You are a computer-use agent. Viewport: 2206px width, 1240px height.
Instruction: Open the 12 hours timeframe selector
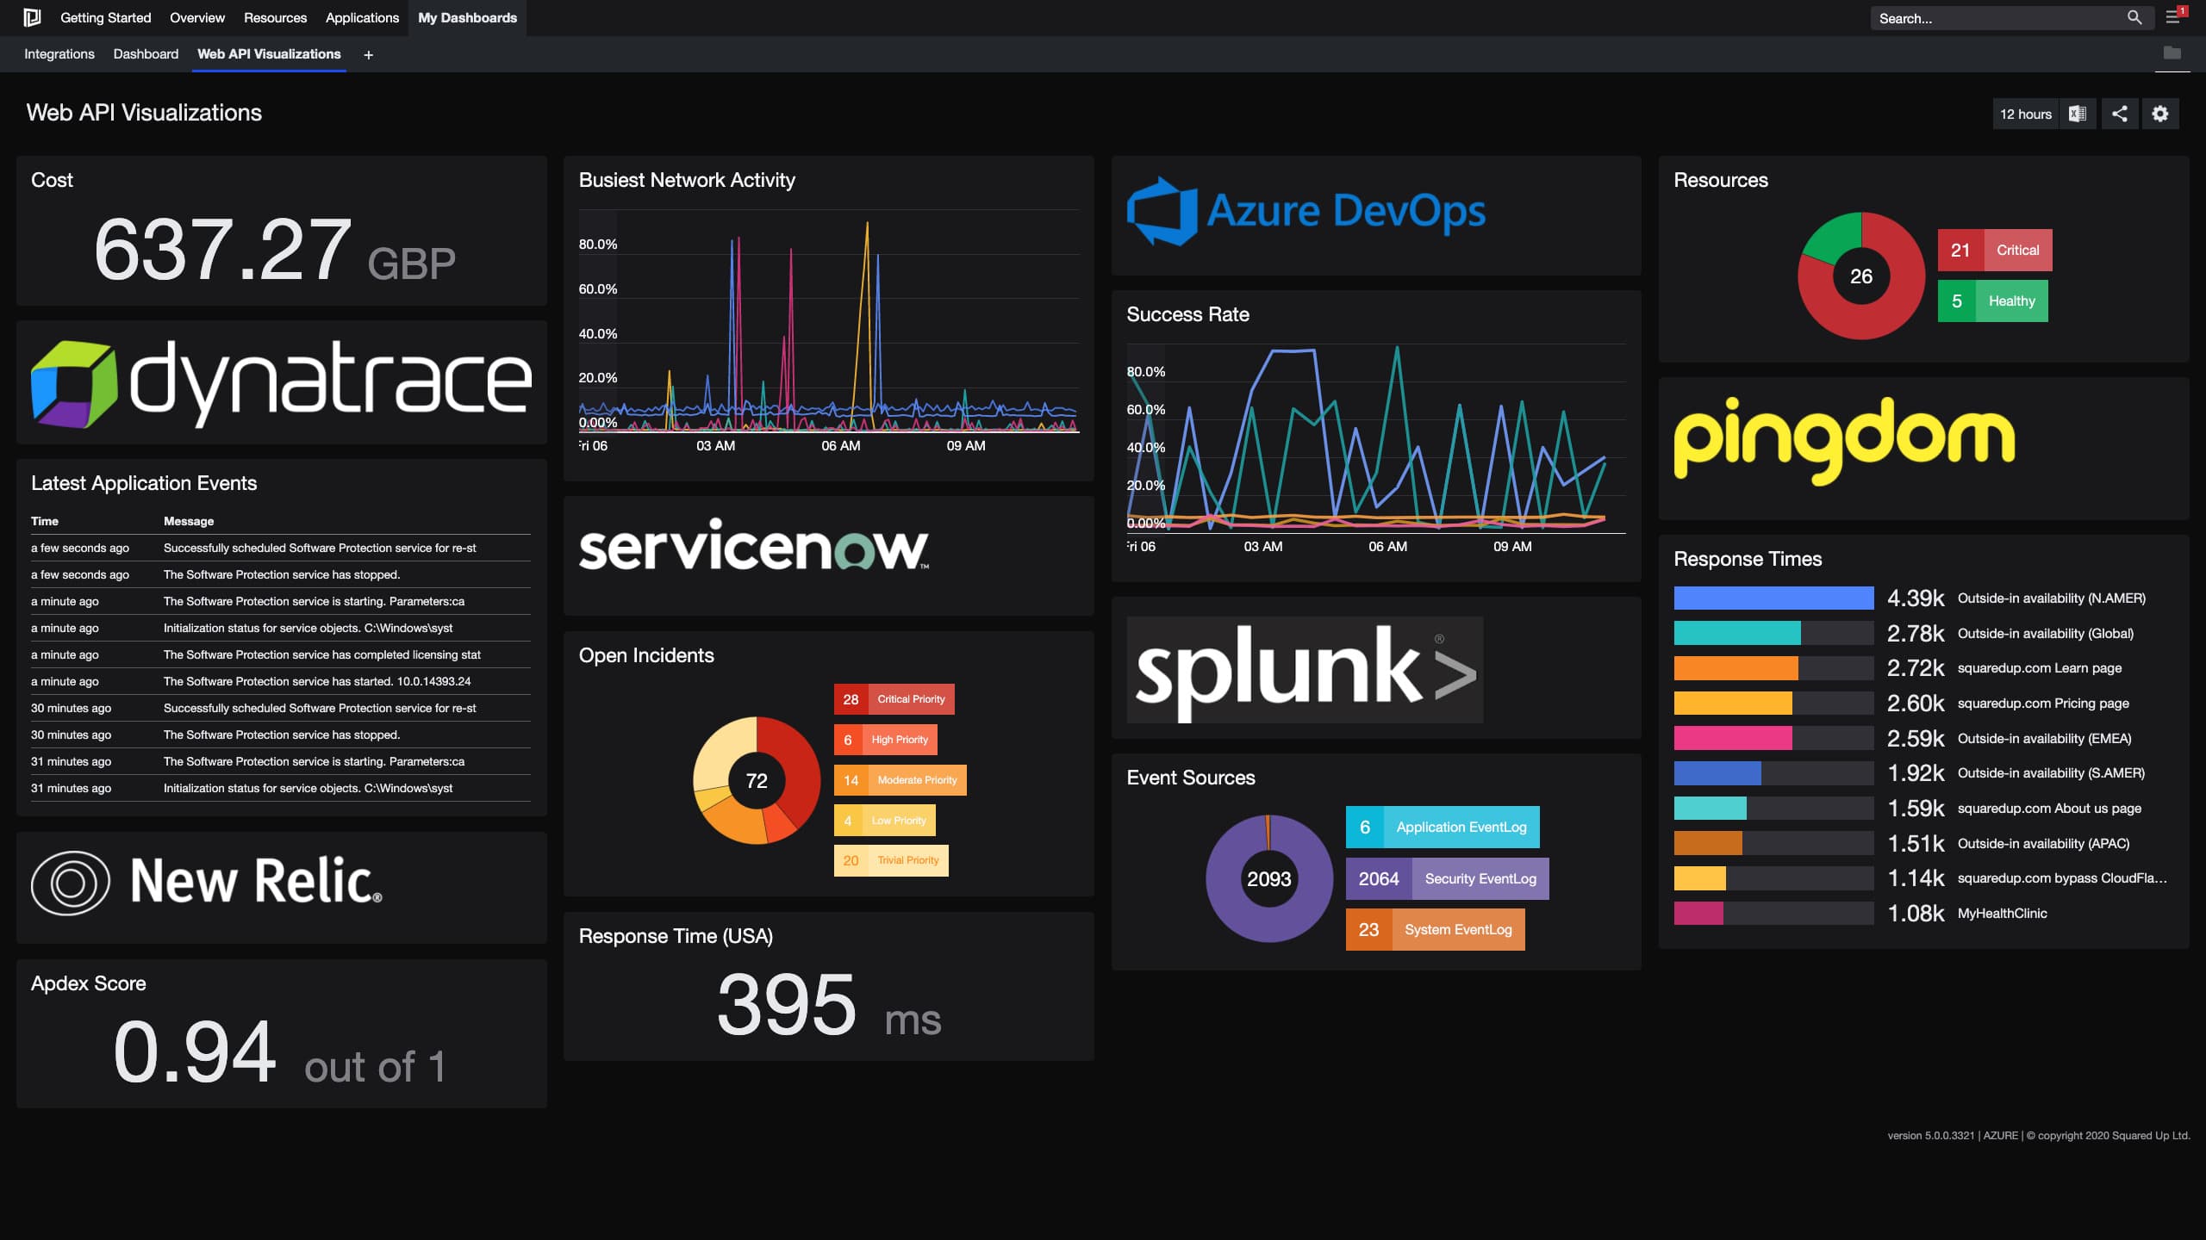coord(2025,114)
